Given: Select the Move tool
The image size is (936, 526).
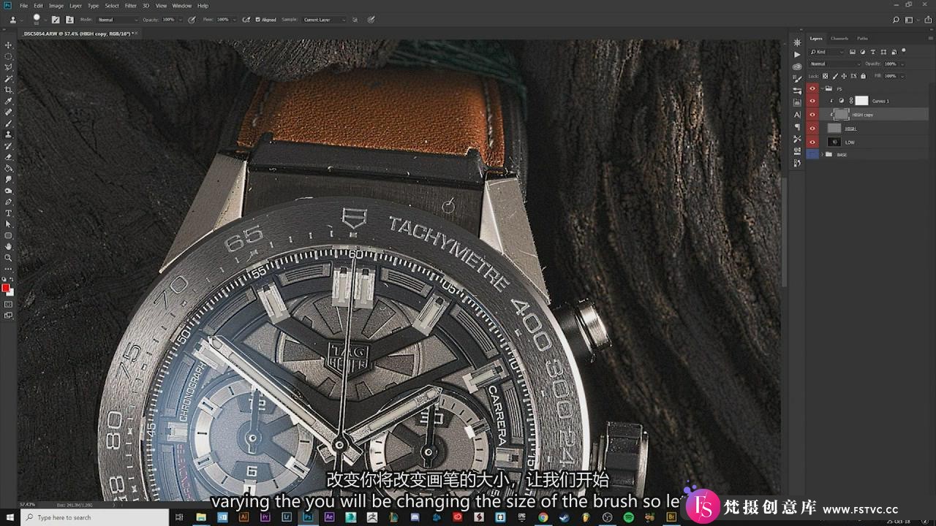Looking at the screenshot, I should (x=9, y=45).
